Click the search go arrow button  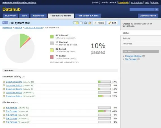[157, 10]
